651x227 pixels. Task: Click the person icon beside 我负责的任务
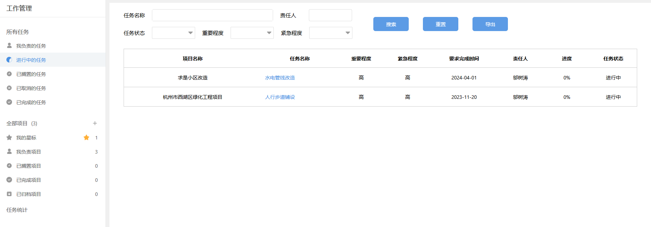(x=9, y=46)
